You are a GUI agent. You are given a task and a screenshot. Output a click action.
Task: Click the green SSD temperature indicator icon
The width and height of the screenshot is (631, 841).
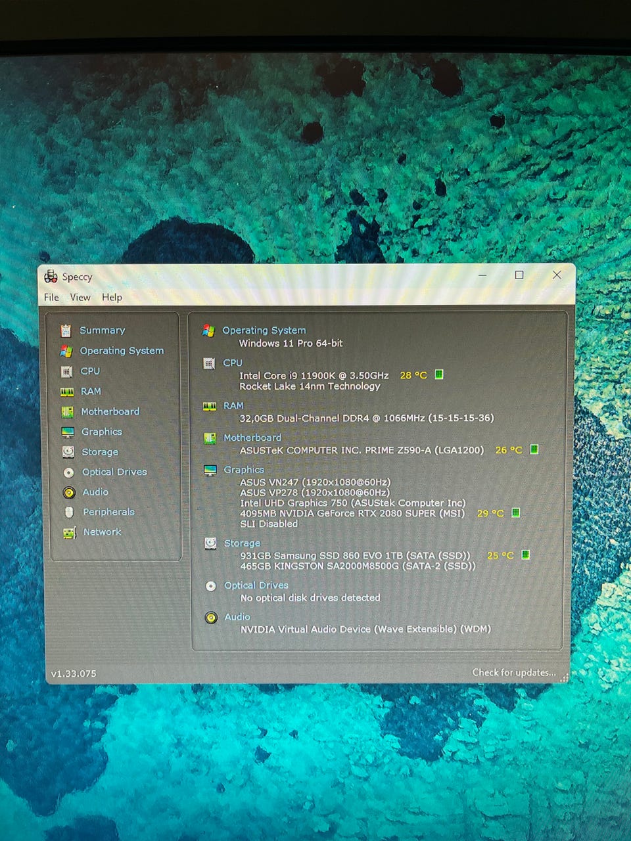point(526,555)
